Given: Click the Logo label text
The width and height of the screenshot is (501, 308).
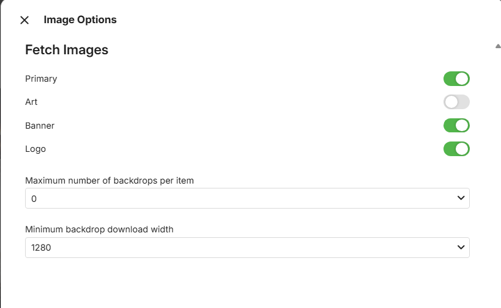Looking at the screenshot, I should pyautogui.click(x=35, y=149).
